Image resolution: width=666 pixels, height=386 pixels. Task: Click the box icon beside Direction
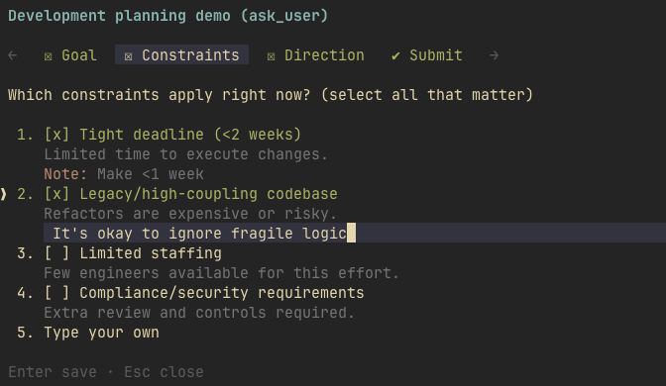click(271, 56)
